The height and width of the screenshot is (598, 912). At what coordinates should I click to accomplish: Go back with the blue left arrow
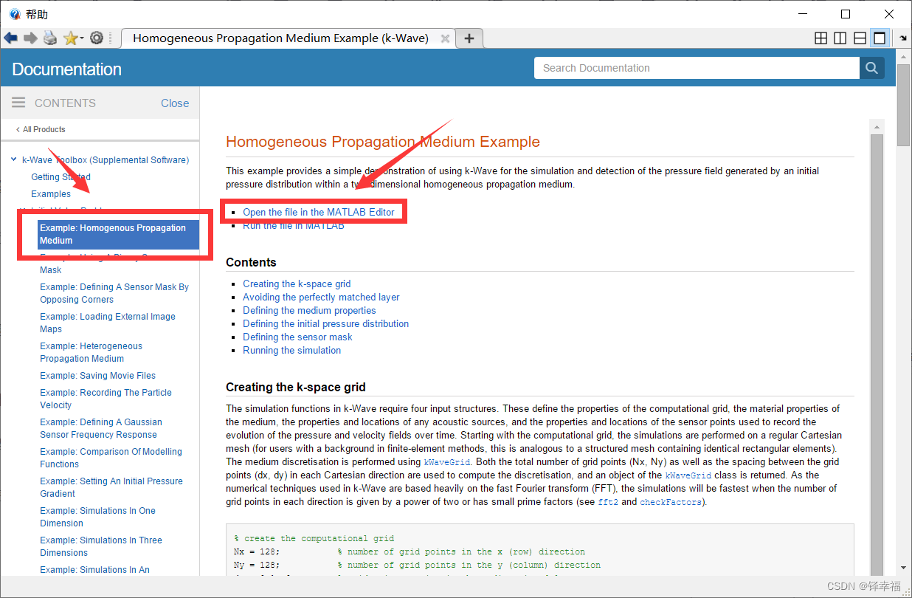(x=10, y=38)
